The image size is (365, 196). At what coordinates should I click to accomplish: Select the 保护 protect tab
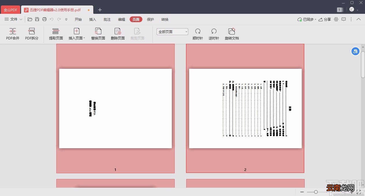click(150, 19)
